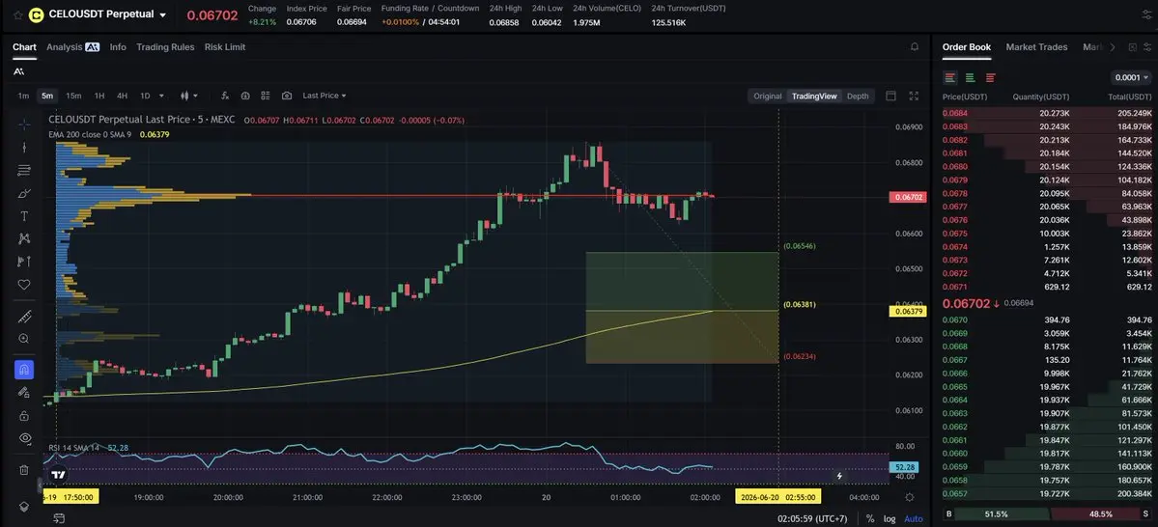Take a chart snapshot with camera icon
Image resolution: width=1158 pixels, height=527 pixels.
pos(287,96)
